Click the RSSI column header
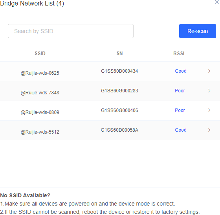220x215 pixels. point(179,53)
